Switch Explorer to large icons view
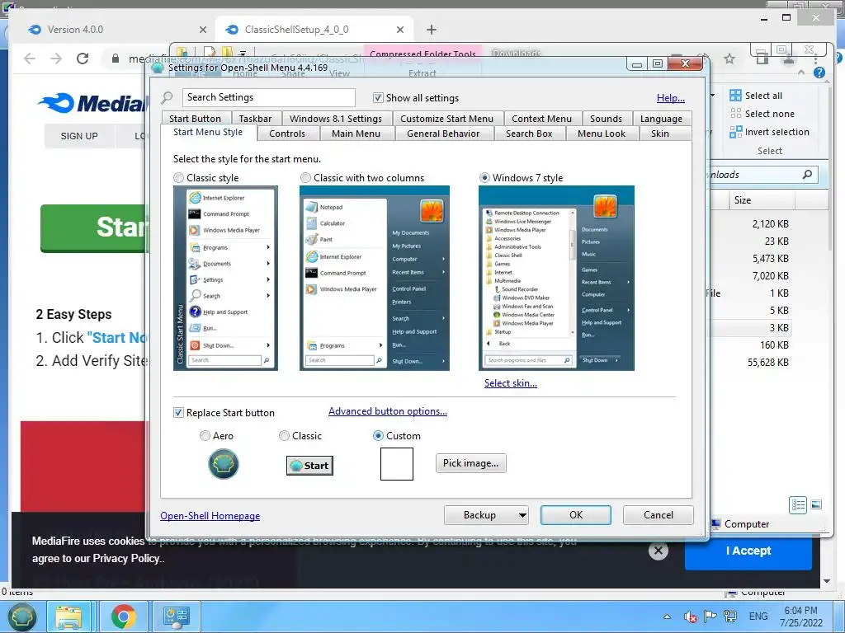 click(816, 505)
